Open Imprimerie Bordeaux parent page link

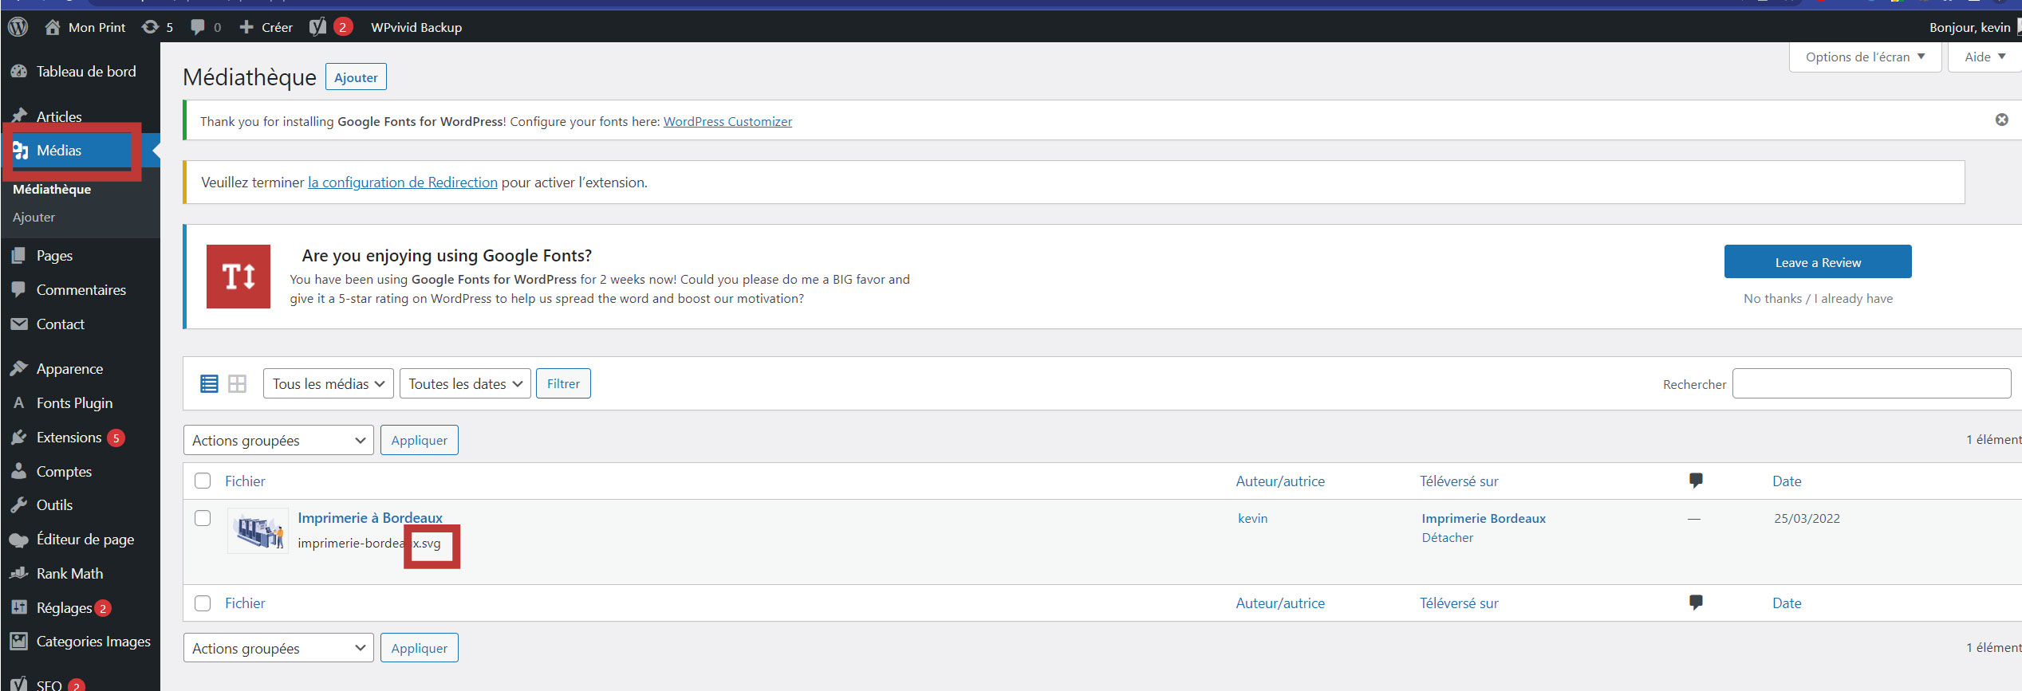pyautogui.click(x=1484, y=519)
